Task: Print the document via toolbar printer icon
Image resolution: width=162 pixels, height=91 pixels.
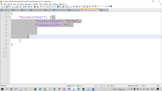Action: click(17, 7)
